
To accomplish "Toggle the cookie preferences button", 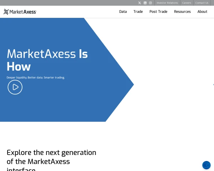I will tap(206, 165).
